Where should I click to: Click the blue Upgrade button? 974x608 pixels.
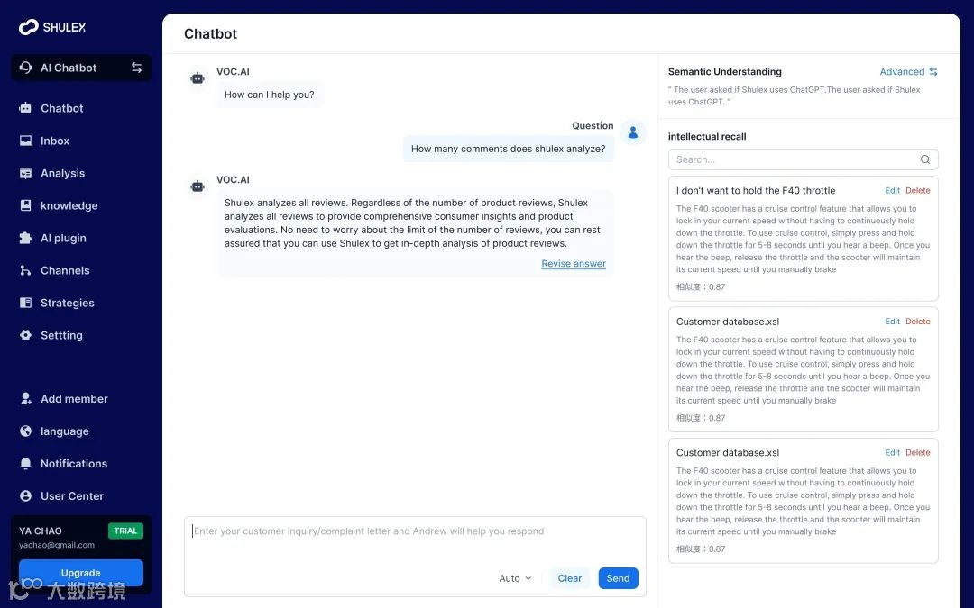click(x=81, y=573)
